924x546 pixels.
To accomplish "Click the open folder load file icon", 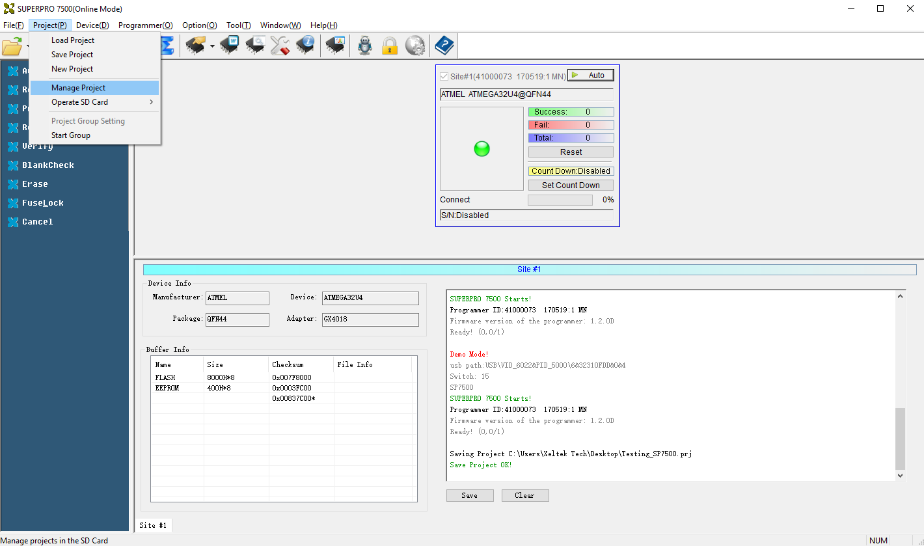I will tap(12, 46).
